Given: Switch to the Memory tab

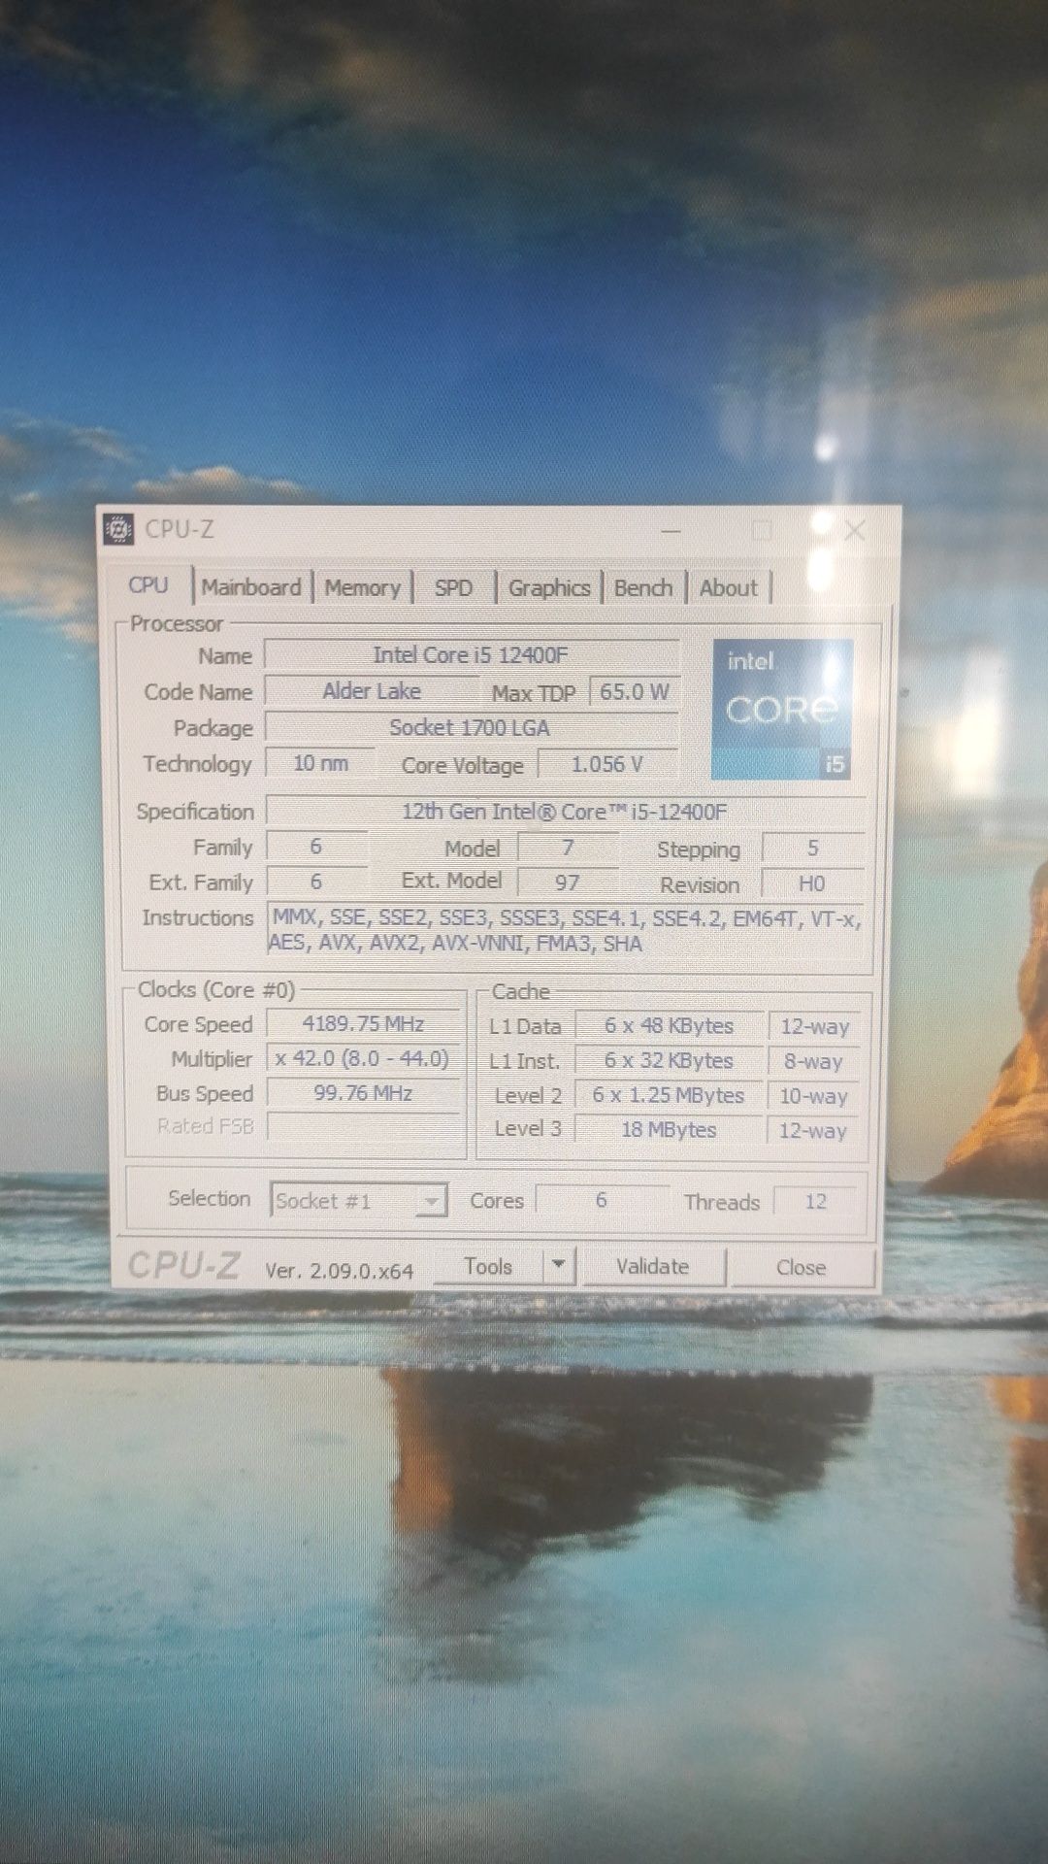Looking at the screenshot, I should pos(362,588).
